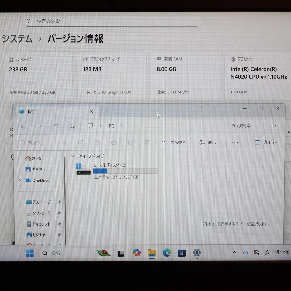
Task: Click the Copy icon in Explorer toolbar
Action: (81, 143)
